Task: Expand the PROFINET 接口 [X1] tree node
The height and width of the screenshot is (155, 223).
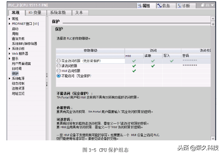Action: (10, 24)
